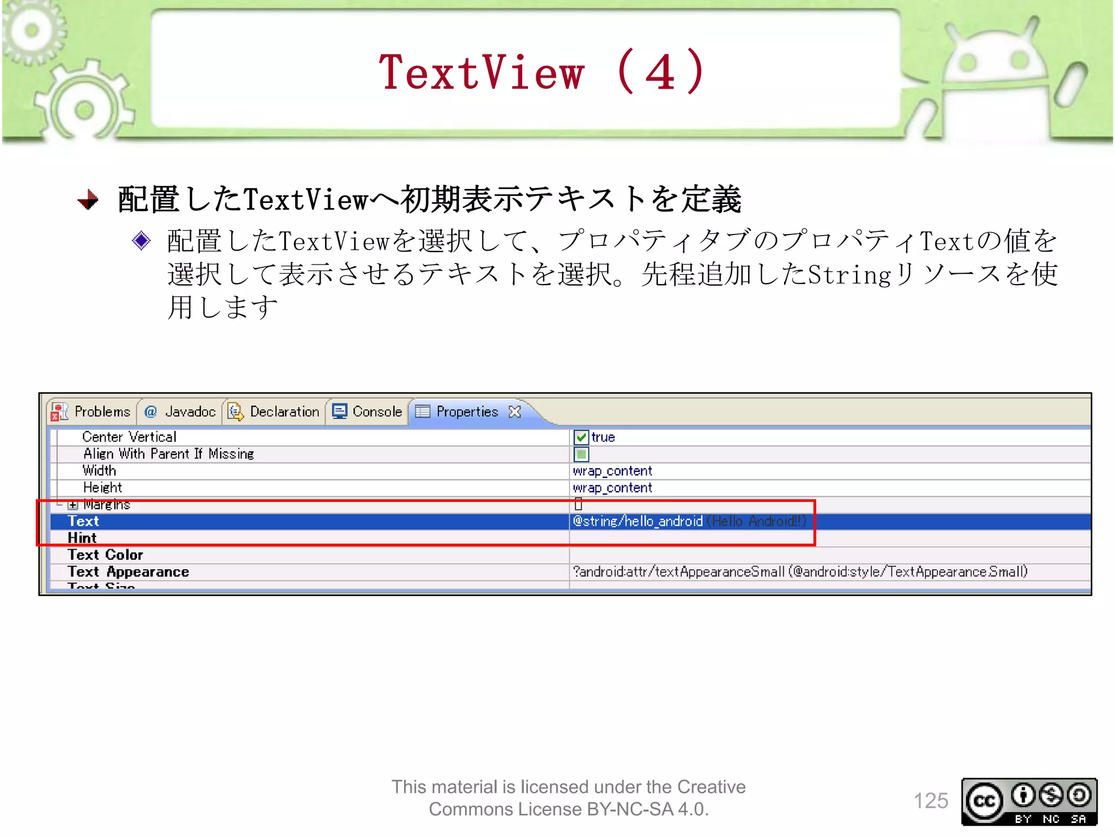
Task: Click the Creative Commons license badge
Action: coord(1029,802)
